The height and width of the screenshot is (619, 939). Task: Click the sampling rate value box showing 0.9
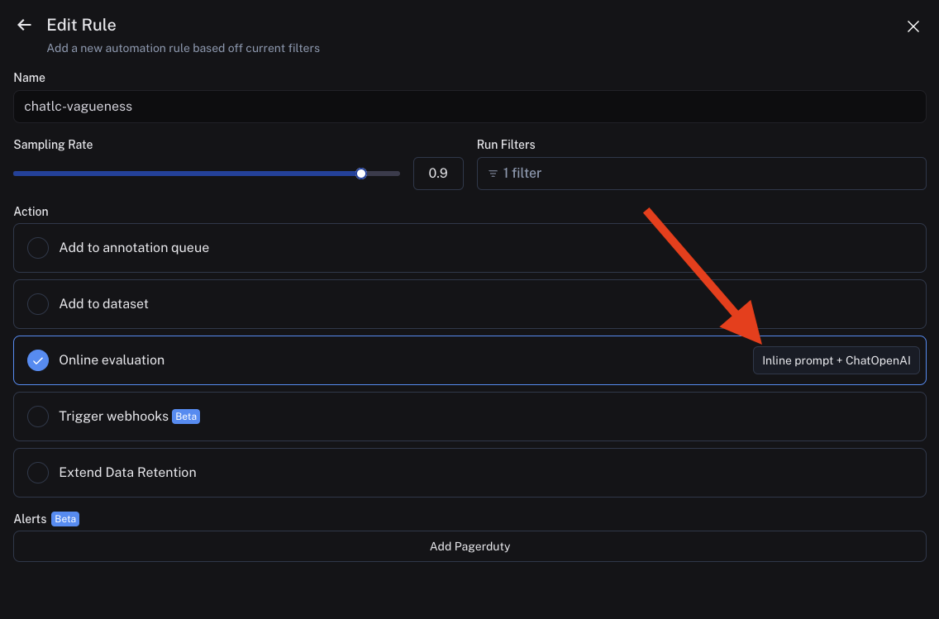pyautogui.click(x=438, y=174)
